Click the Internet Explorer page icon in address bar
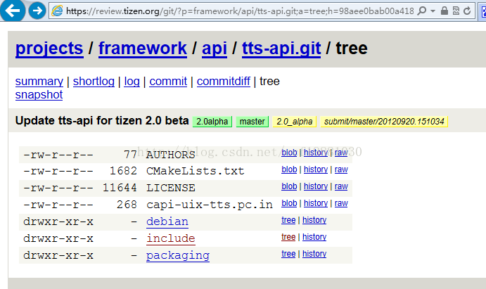The image size is (486, 289). coord(57,11)
